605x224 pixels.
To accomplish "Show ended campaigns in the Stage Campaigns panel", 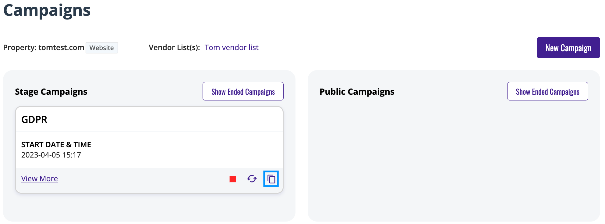I will click(243, 91).
